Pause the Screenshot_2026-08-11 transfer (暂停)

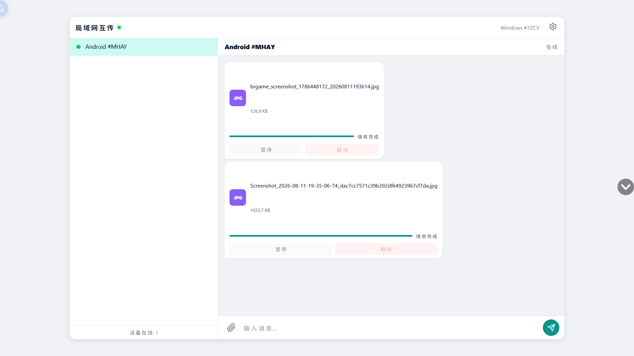[x=281, y=249]
